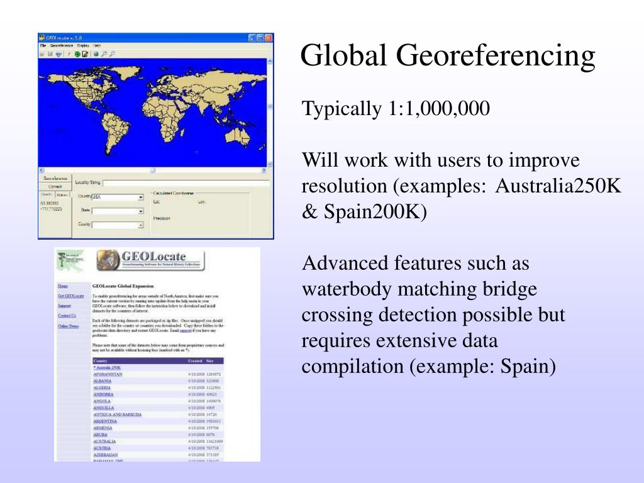Click the Get GEOLocate link
The image size is (644, 483).
(x=70, y=296)
